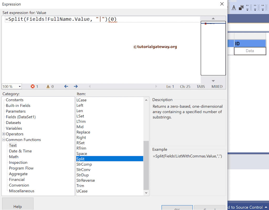Click the red error count icon
Screen dimensions: 269x210
(x=33, y=86)
